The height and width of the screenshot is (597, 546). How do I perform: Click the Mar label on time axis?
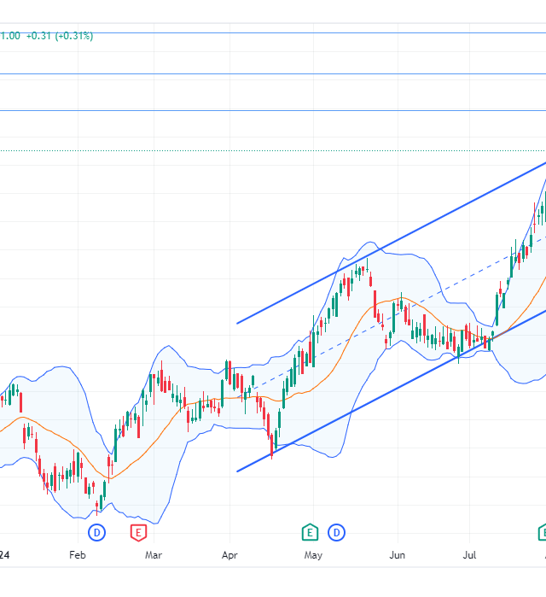tap(154, 555)
